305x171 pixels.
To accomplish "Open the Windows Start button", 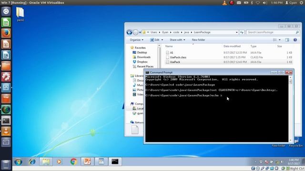I will tap(18, 161).
